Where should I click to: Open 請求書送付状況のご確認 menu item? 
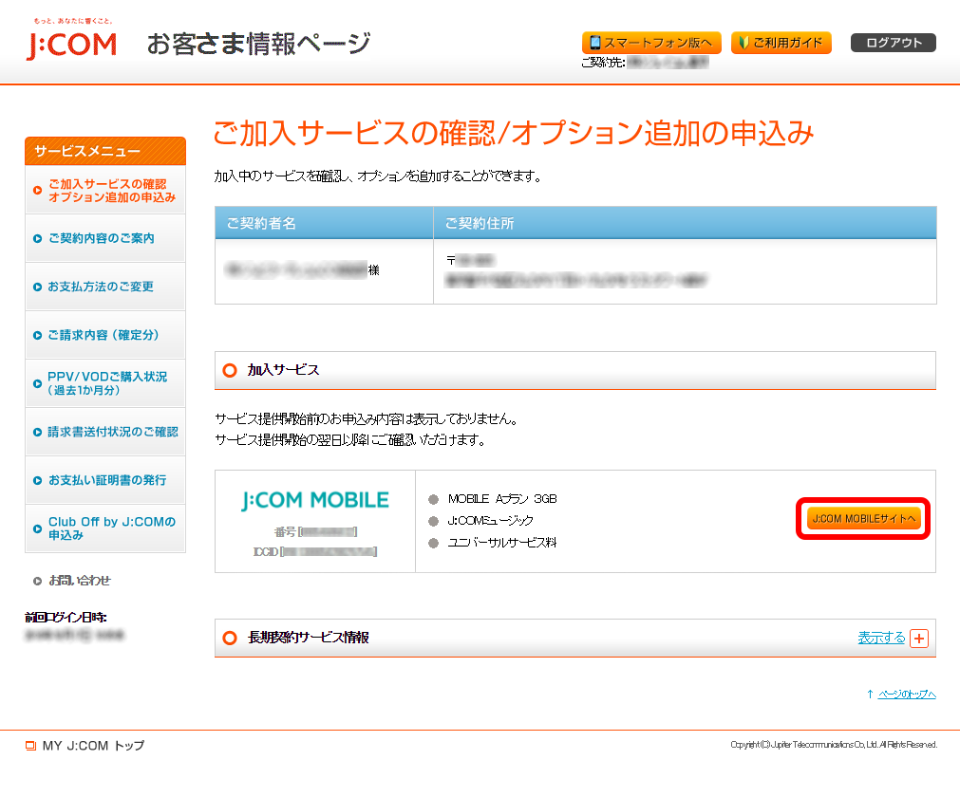105,432
